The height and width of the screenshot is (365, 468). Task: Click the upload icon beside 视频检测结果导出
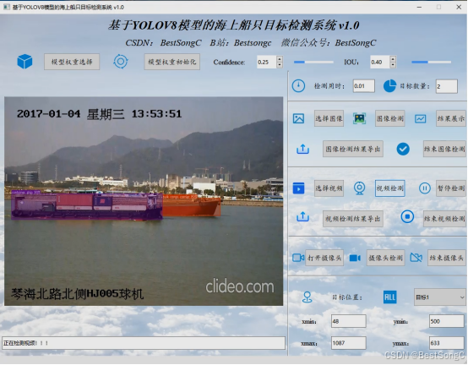[x=302, y=216]
